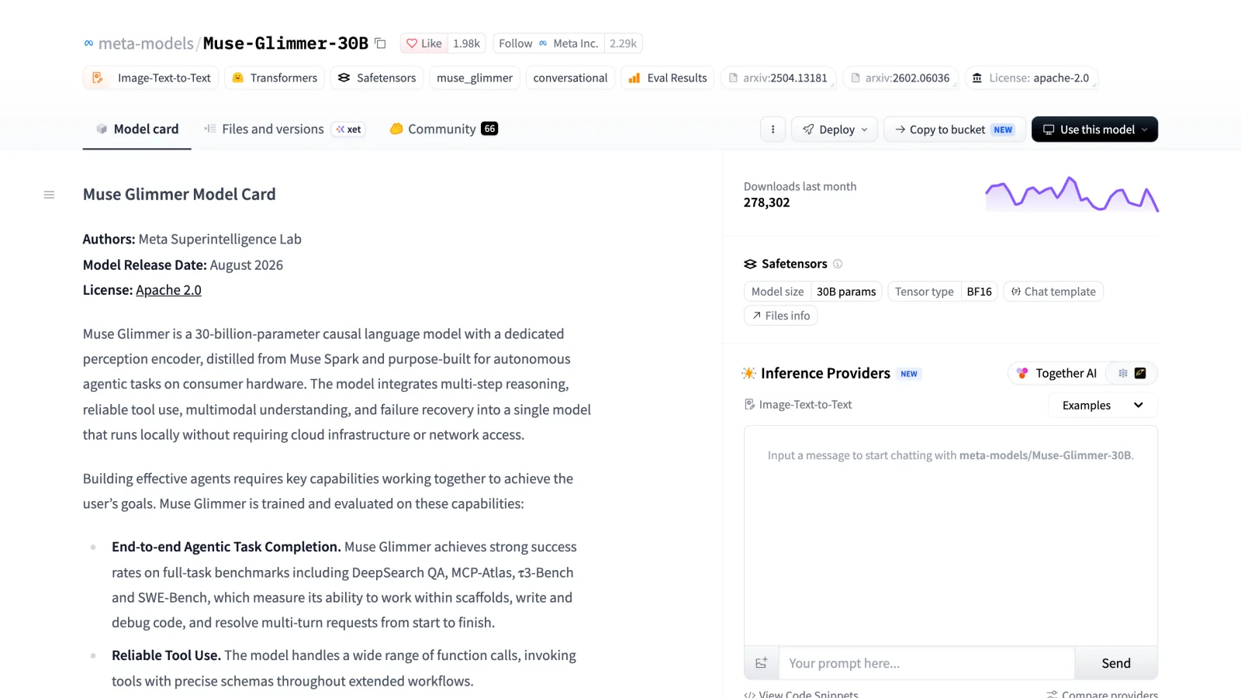
Task: Open the Files info link
Action: [780, 316]
